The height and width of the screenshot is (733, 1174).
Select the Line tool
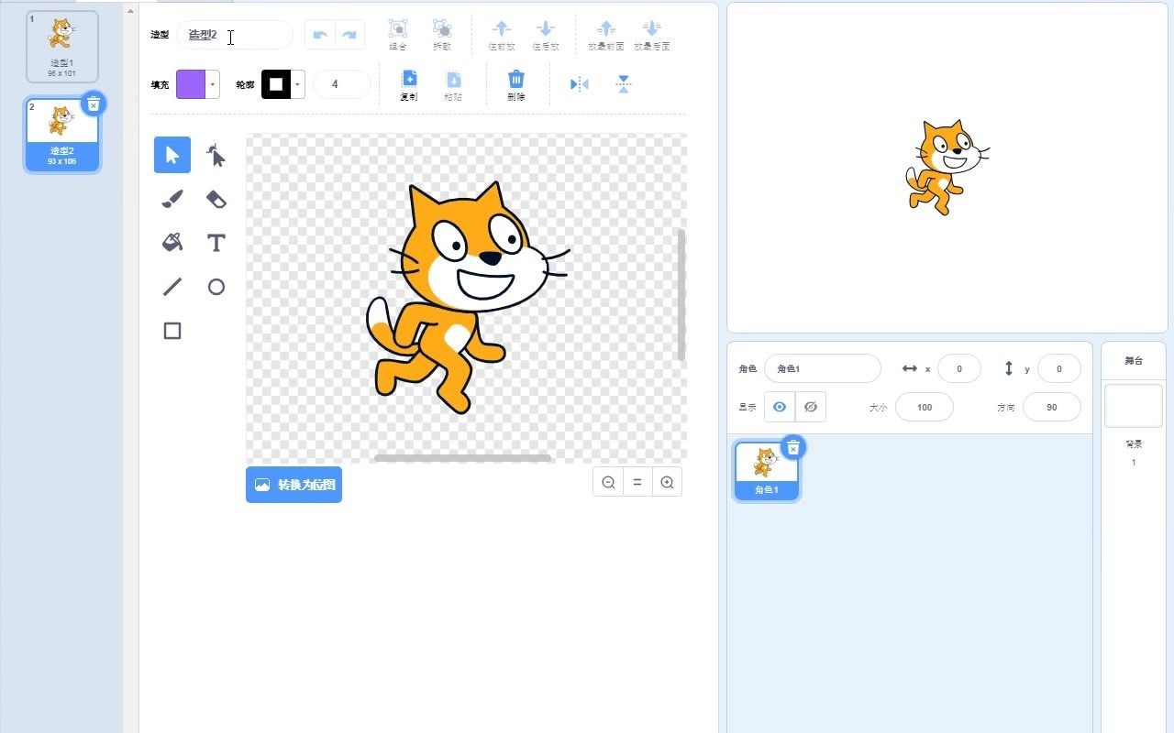click(172, 287)
